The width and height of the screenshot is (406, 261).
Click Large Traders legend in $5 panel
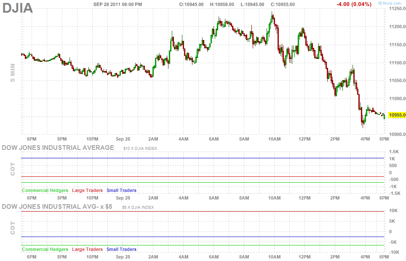[87, 249]
